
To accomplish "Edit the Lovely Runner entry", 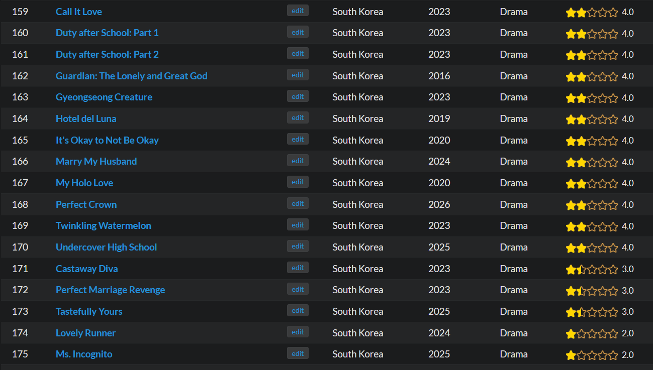I will tap(298, 332).
